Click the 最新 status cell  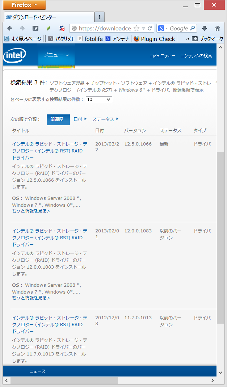click(164, 144)
